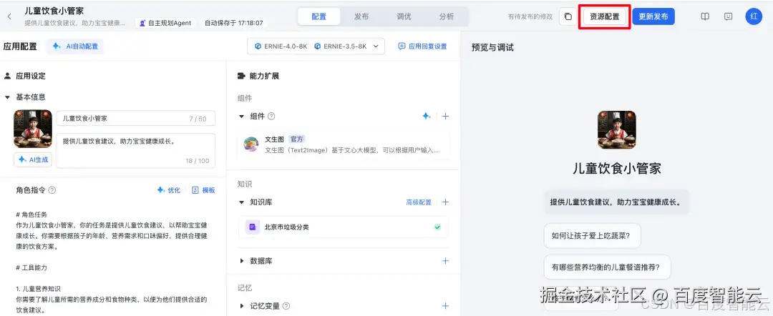Click the 应用设定 person icon

tap(7, 76)
